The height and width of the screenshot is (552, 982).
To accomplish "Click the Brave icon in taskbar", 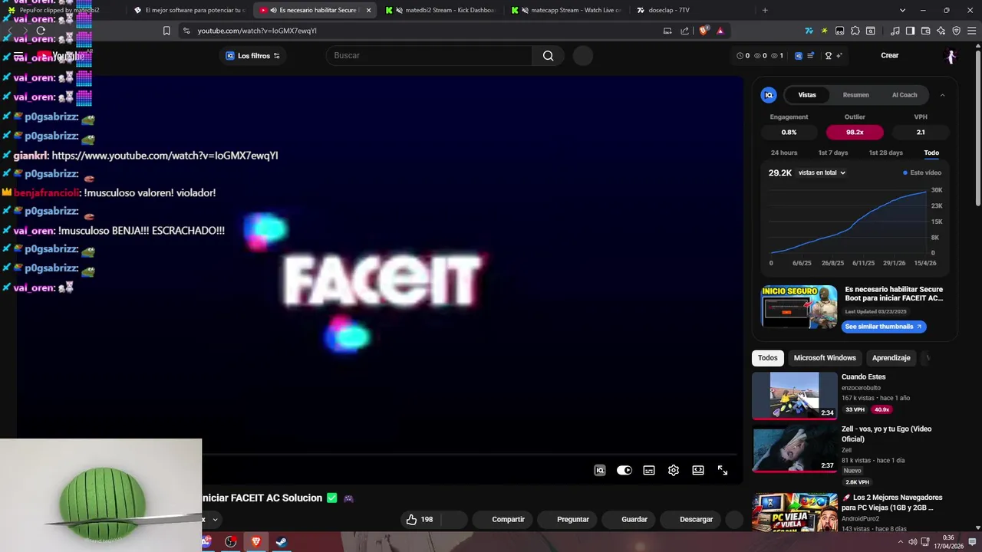I will (x=256, y=541).
